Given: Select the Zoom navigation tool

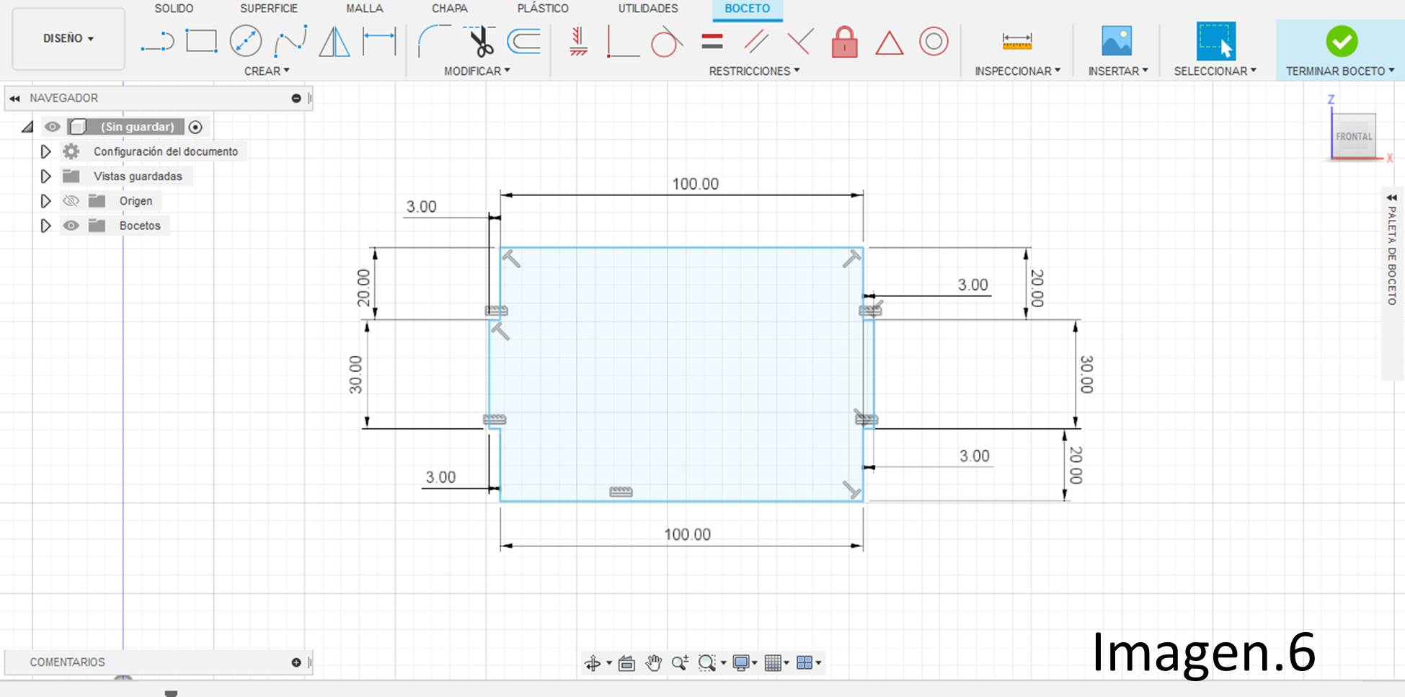Looking at the screenshot, I should tap(680, 663).
